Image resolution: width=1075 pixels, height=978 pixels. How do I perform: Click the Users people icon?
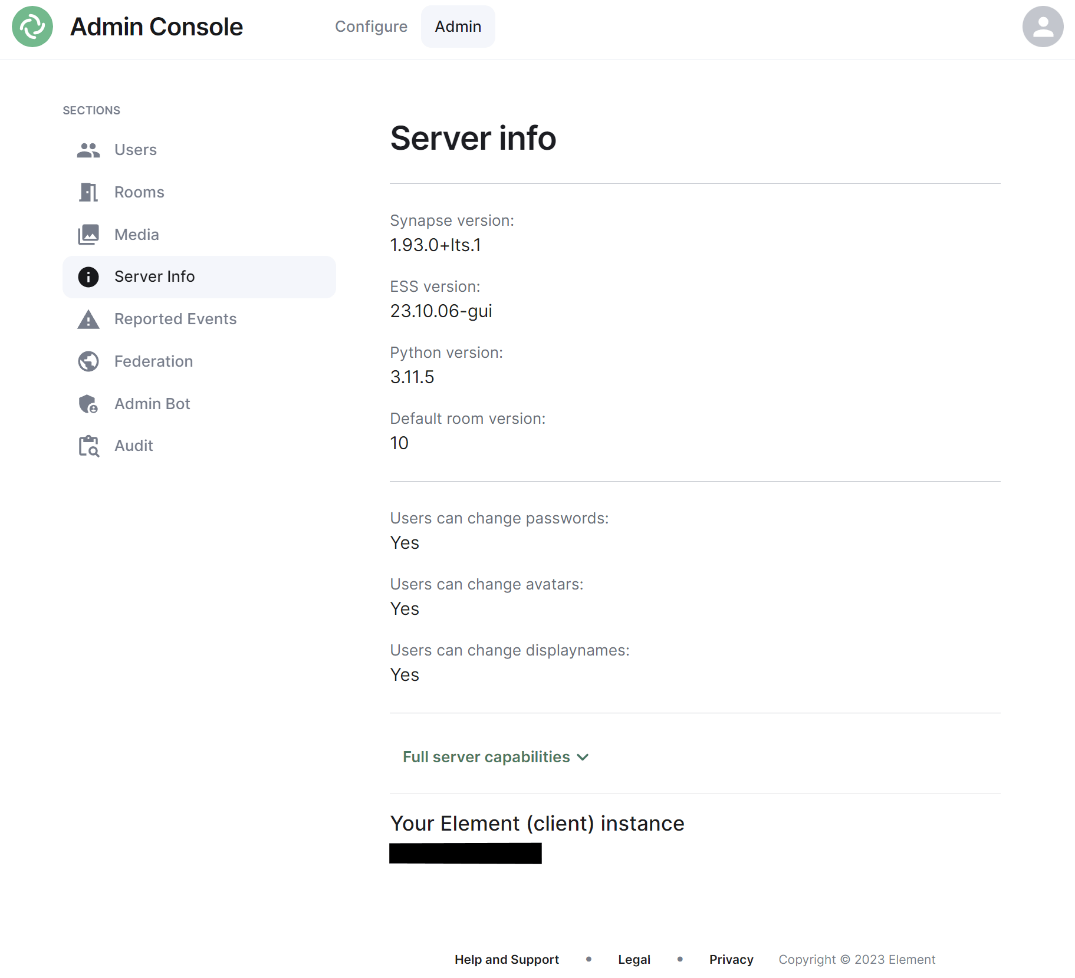point(88,150)
